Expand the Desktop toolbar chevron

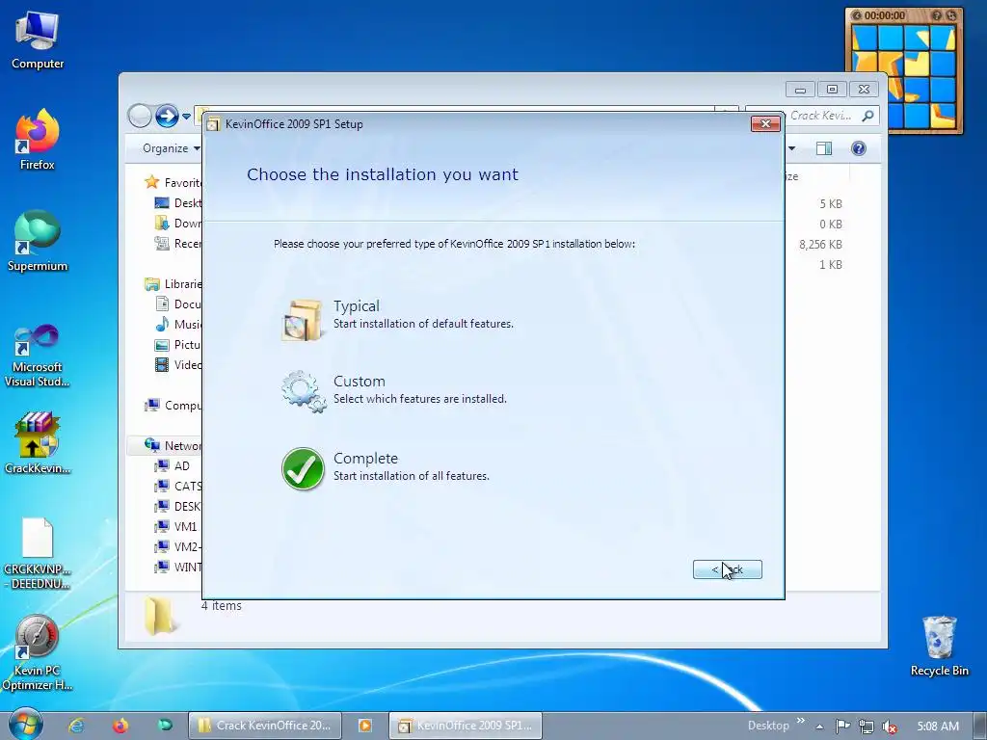(x=801, y=721)
